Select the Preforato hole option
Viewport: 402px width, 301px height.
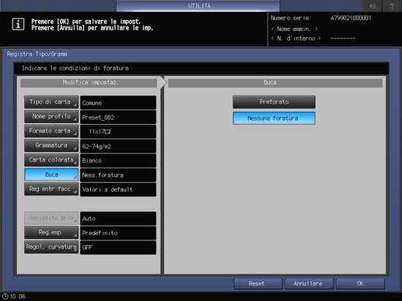tap(274, 102)
